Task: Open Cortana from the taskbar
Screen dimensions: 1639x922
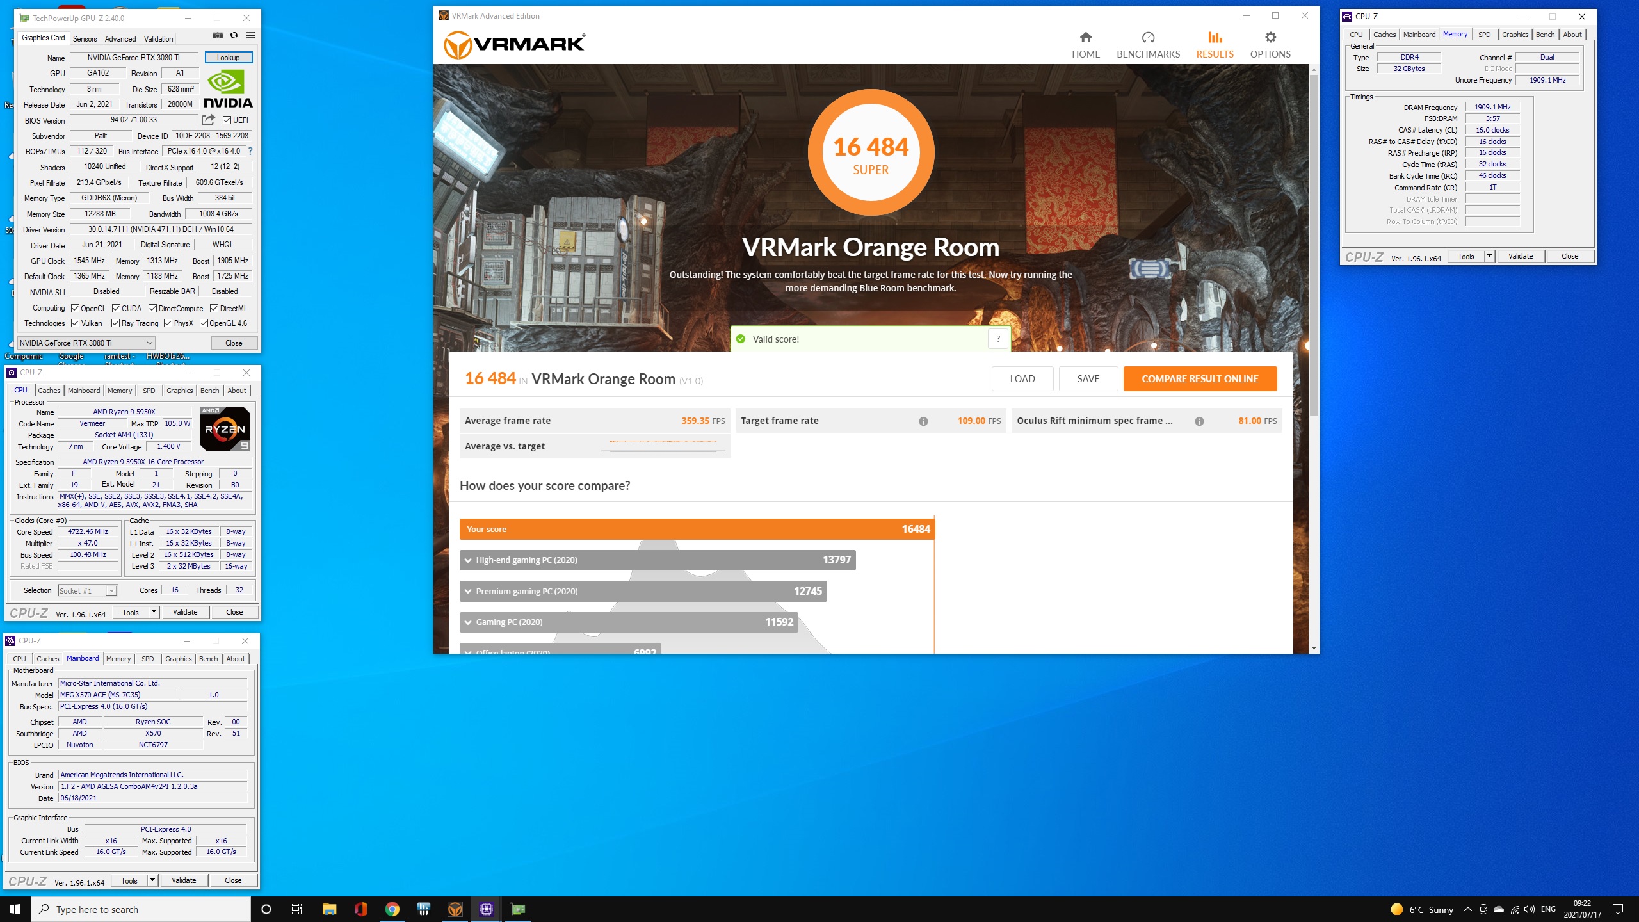Action: [266, 909]
